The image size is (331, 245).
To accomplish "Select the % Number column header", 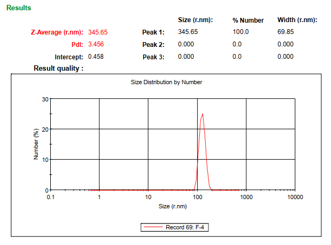I will 248,21.
